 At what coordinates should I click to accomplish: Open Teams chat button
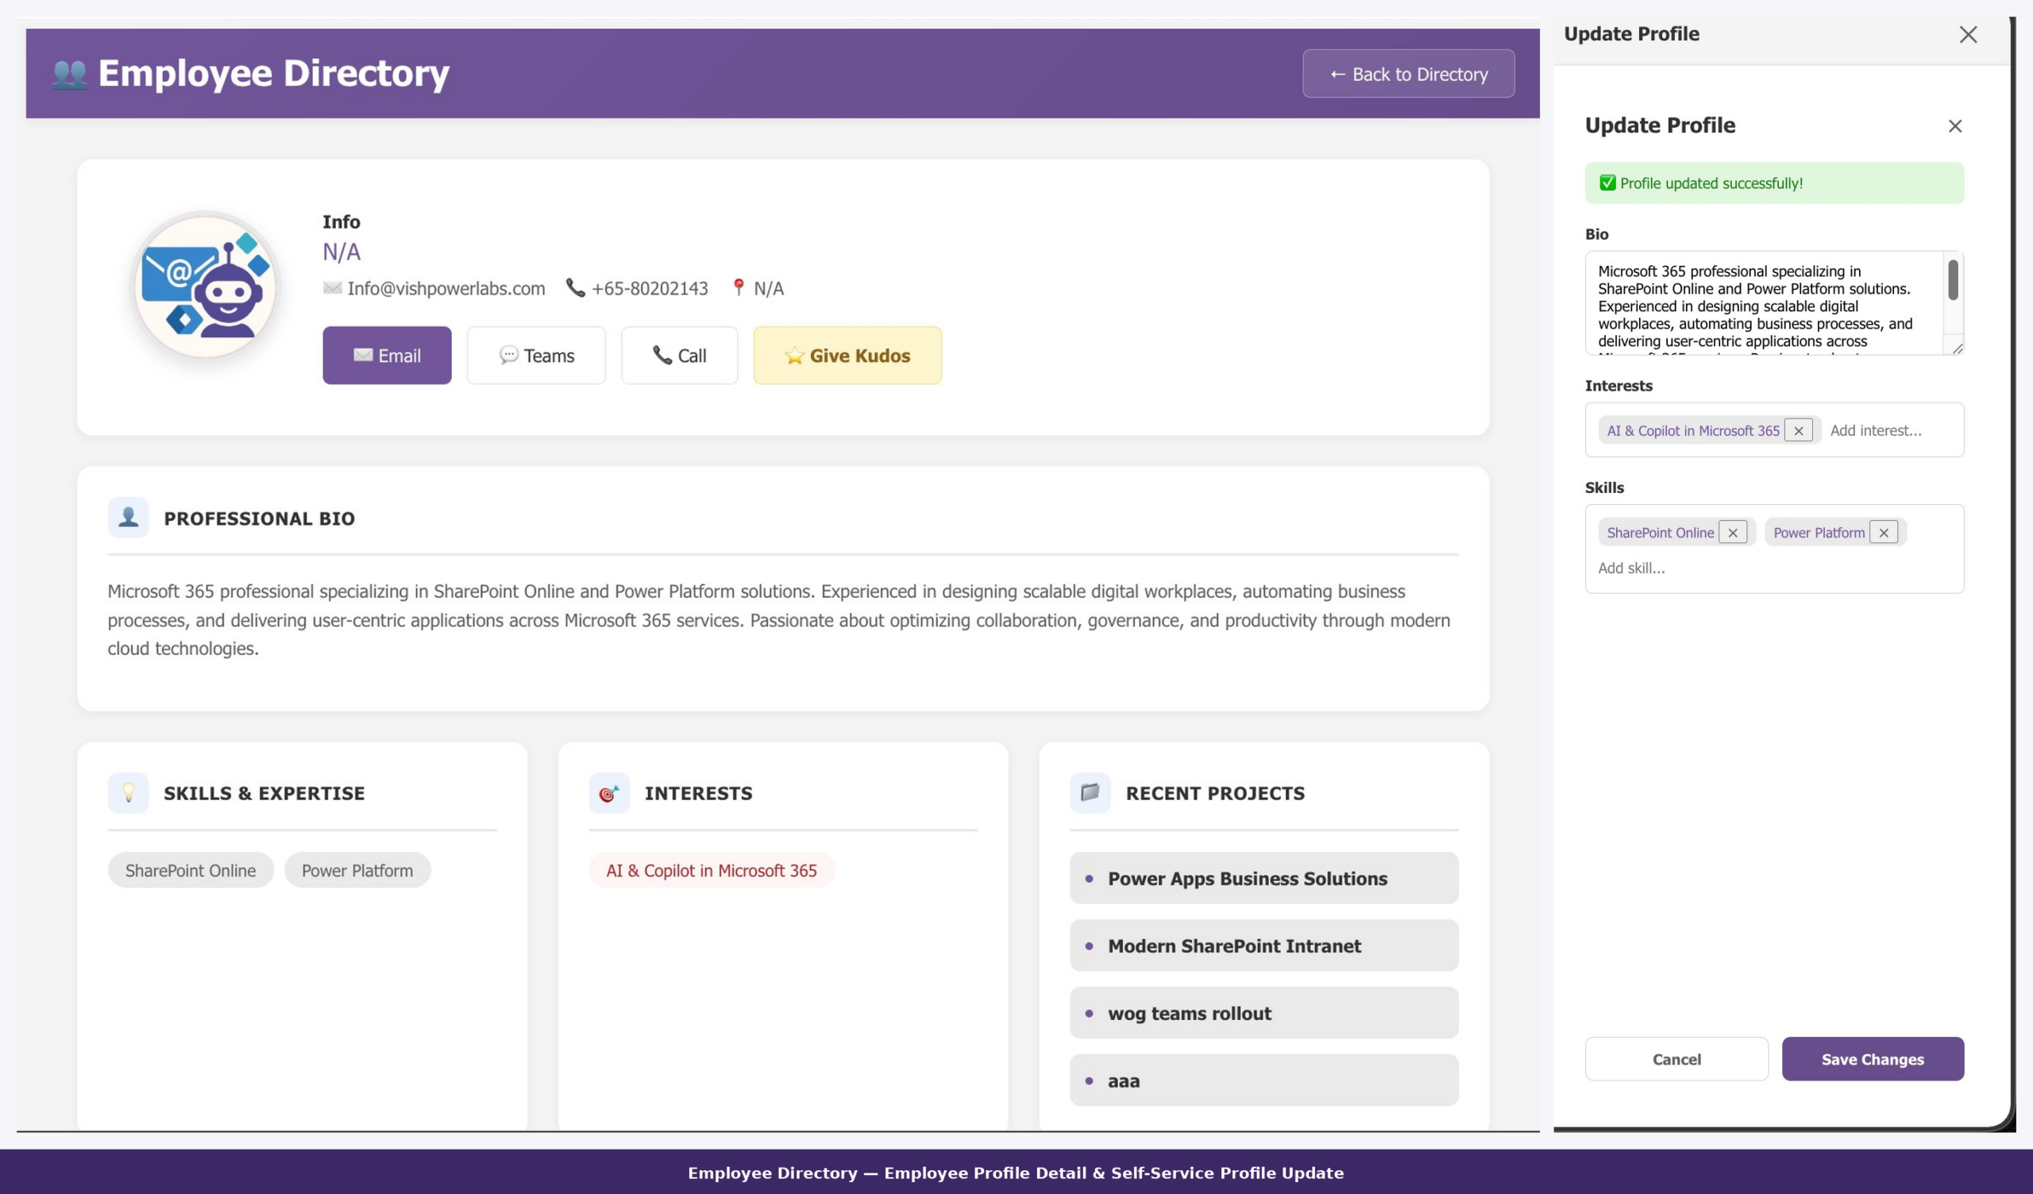(x=536, y=355)
